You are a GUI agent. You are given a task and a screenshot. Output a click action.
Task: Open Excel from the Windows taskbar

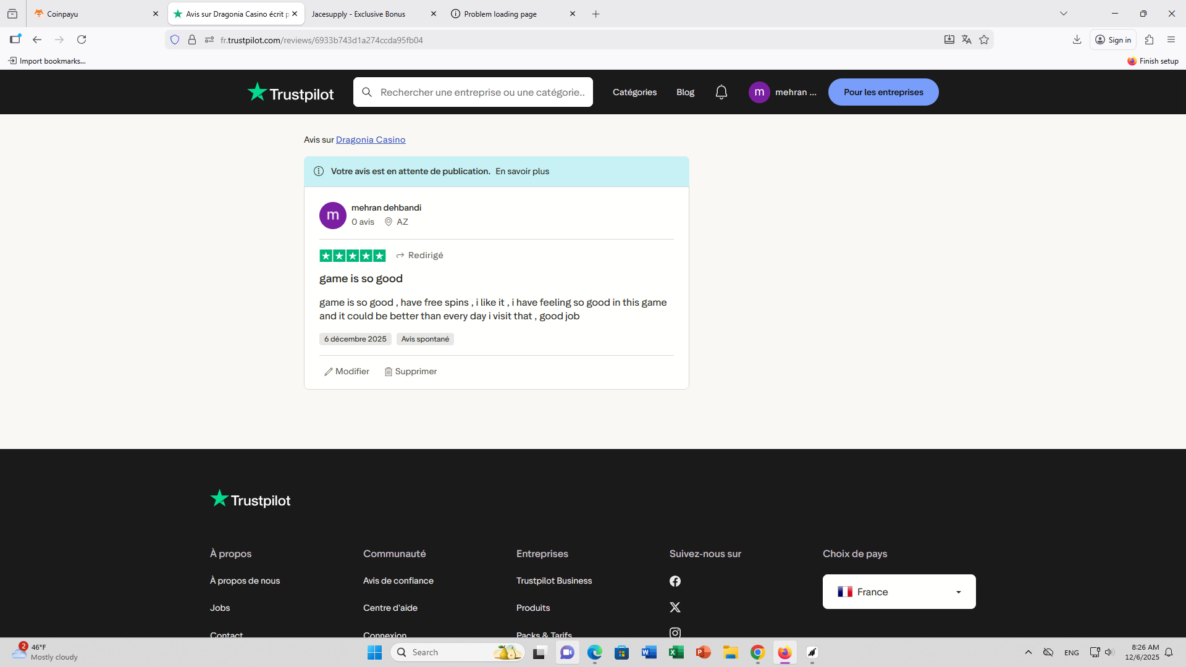click(676, 652)
